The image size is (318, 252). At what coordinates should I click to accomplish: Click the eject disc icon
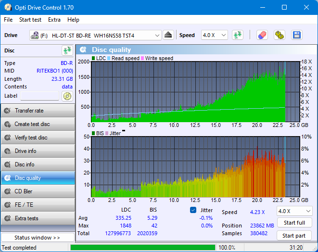(168, 35)
